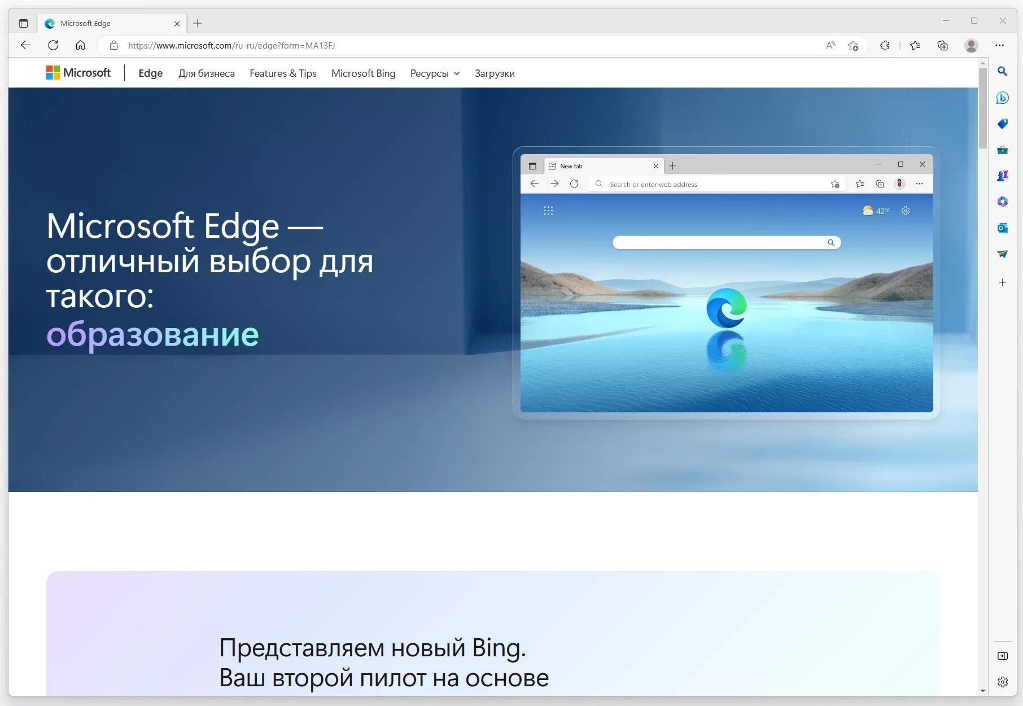The image size is (1023, 706).
Task: Open Settings and more ellipsis menu
Action: click(x=999, y=45)
